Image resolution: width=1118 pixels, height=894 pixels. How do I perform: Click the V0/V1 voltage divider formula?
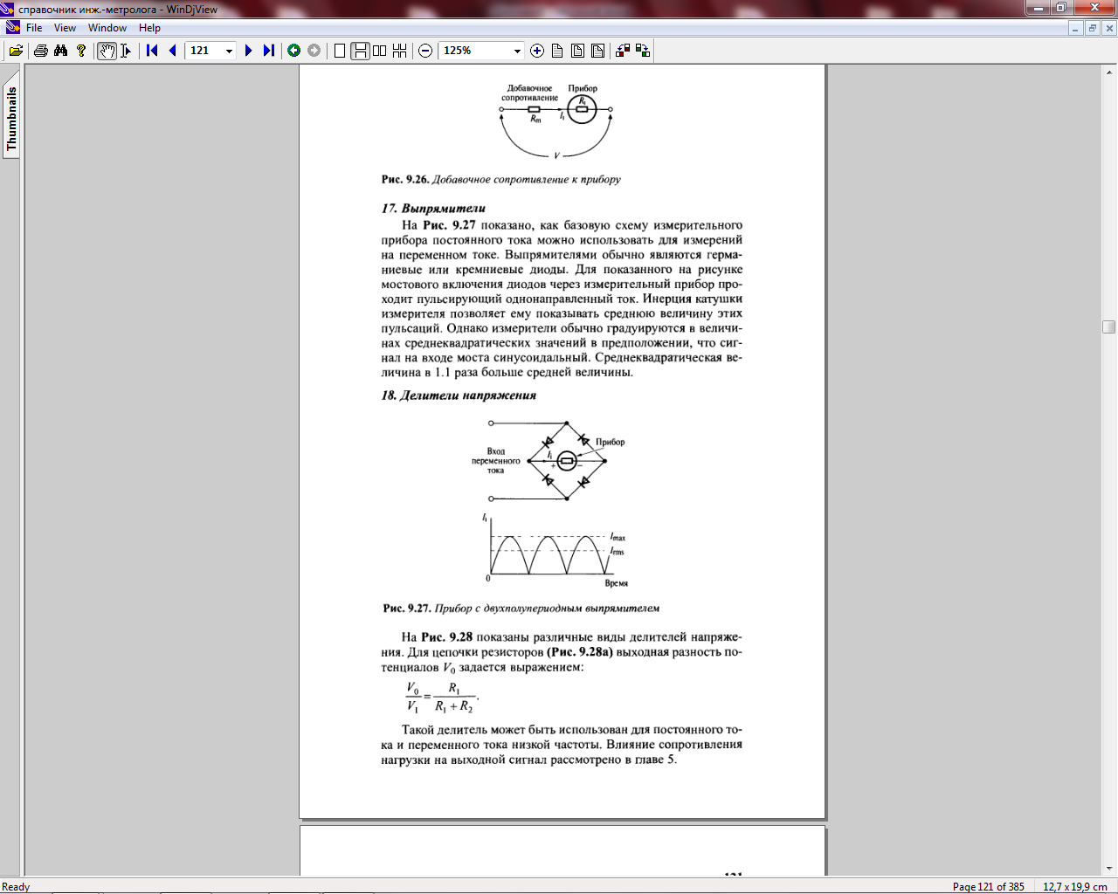point(443,697)
